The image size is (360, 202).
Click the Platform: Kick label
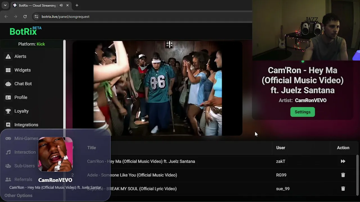[x=31, y=44]
